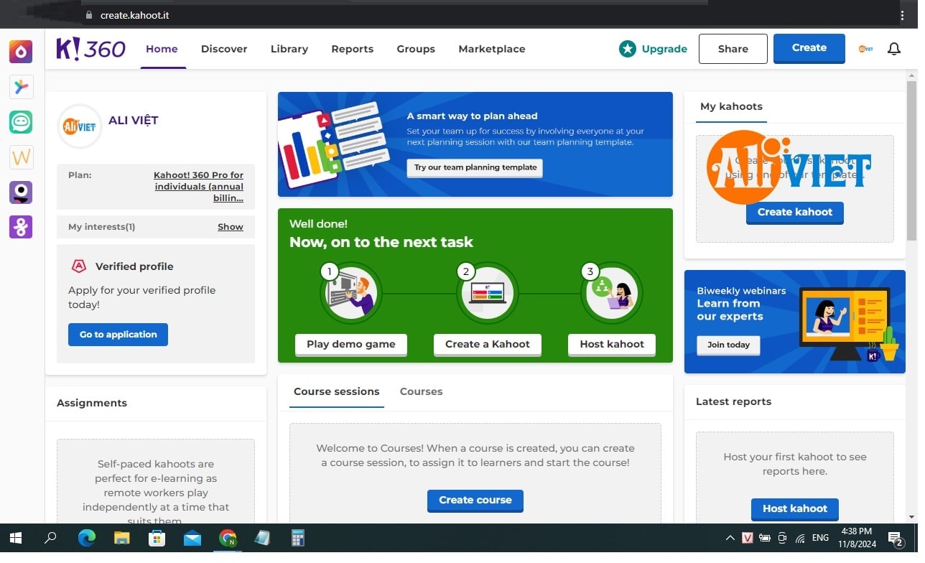Open the colorful pinwheel app in sidebar

click(21, 87)
